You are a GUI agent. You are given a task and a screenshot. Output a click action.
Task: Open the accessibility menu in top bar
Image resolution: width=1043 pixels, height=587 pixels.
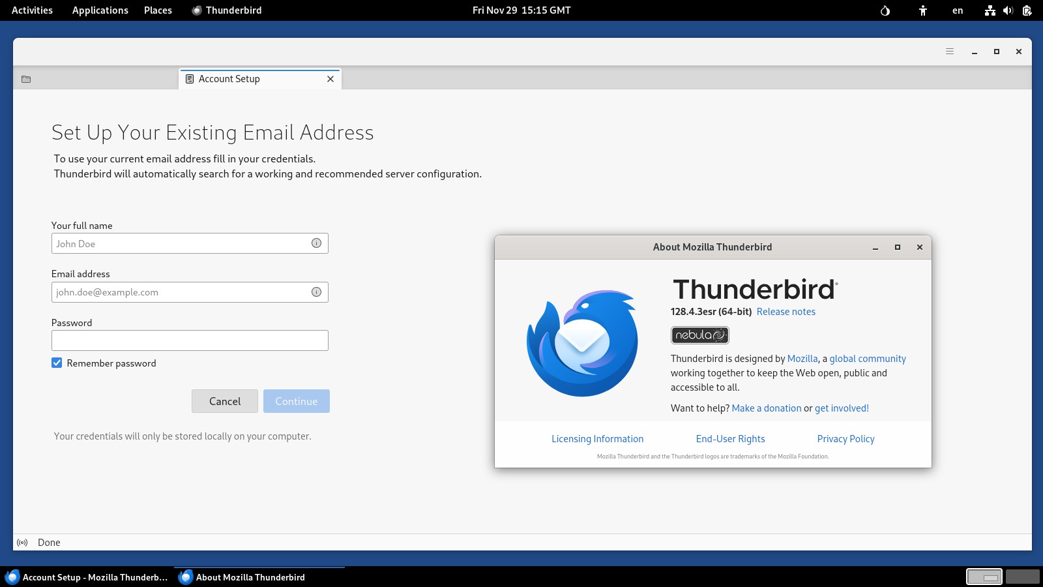point(923,10)
